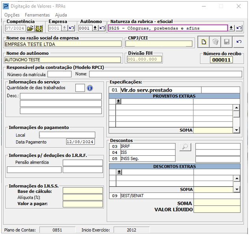The width and height of the screenshot is (249, 235).
Task: Click the Proventos Extras scroll-down arrow
Action: 236,130
